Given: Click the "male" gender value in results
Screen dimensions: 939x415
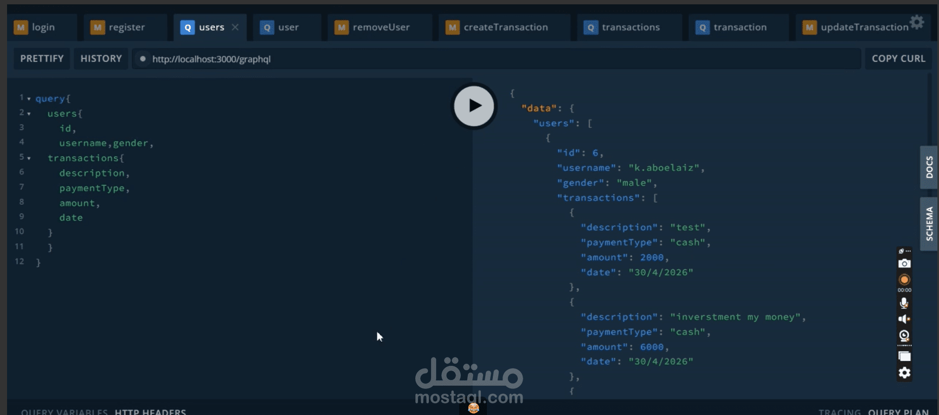Looking at the screenshot, I should 634,183.
